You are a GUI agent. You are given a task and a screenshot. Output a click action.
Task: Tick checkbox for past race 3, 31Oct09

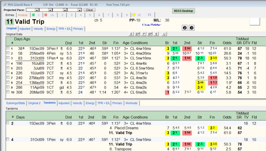click(x=8, y=58)
